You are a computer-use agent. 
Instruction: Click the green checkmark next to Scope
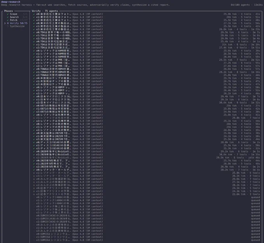pos(8,14)
